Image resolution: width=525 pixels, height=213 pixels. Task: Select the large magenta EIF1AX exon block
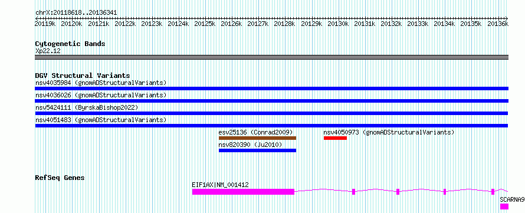243,192
